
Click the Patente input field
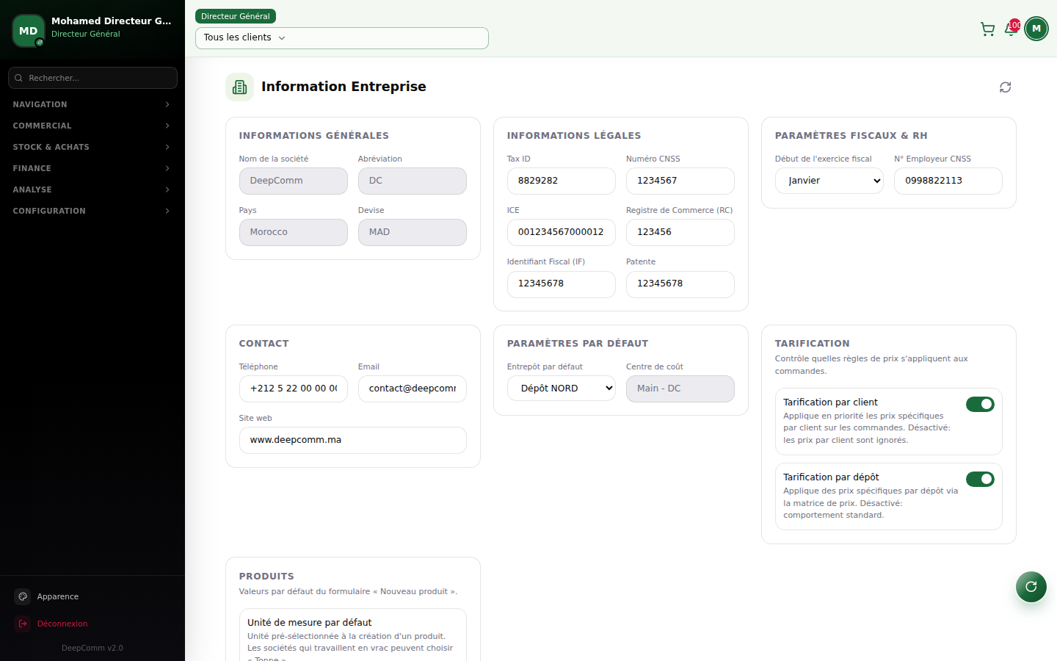click(680, 283)
